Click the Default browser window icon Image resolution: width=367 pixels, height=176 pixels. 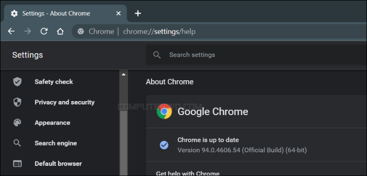[17, 163]
